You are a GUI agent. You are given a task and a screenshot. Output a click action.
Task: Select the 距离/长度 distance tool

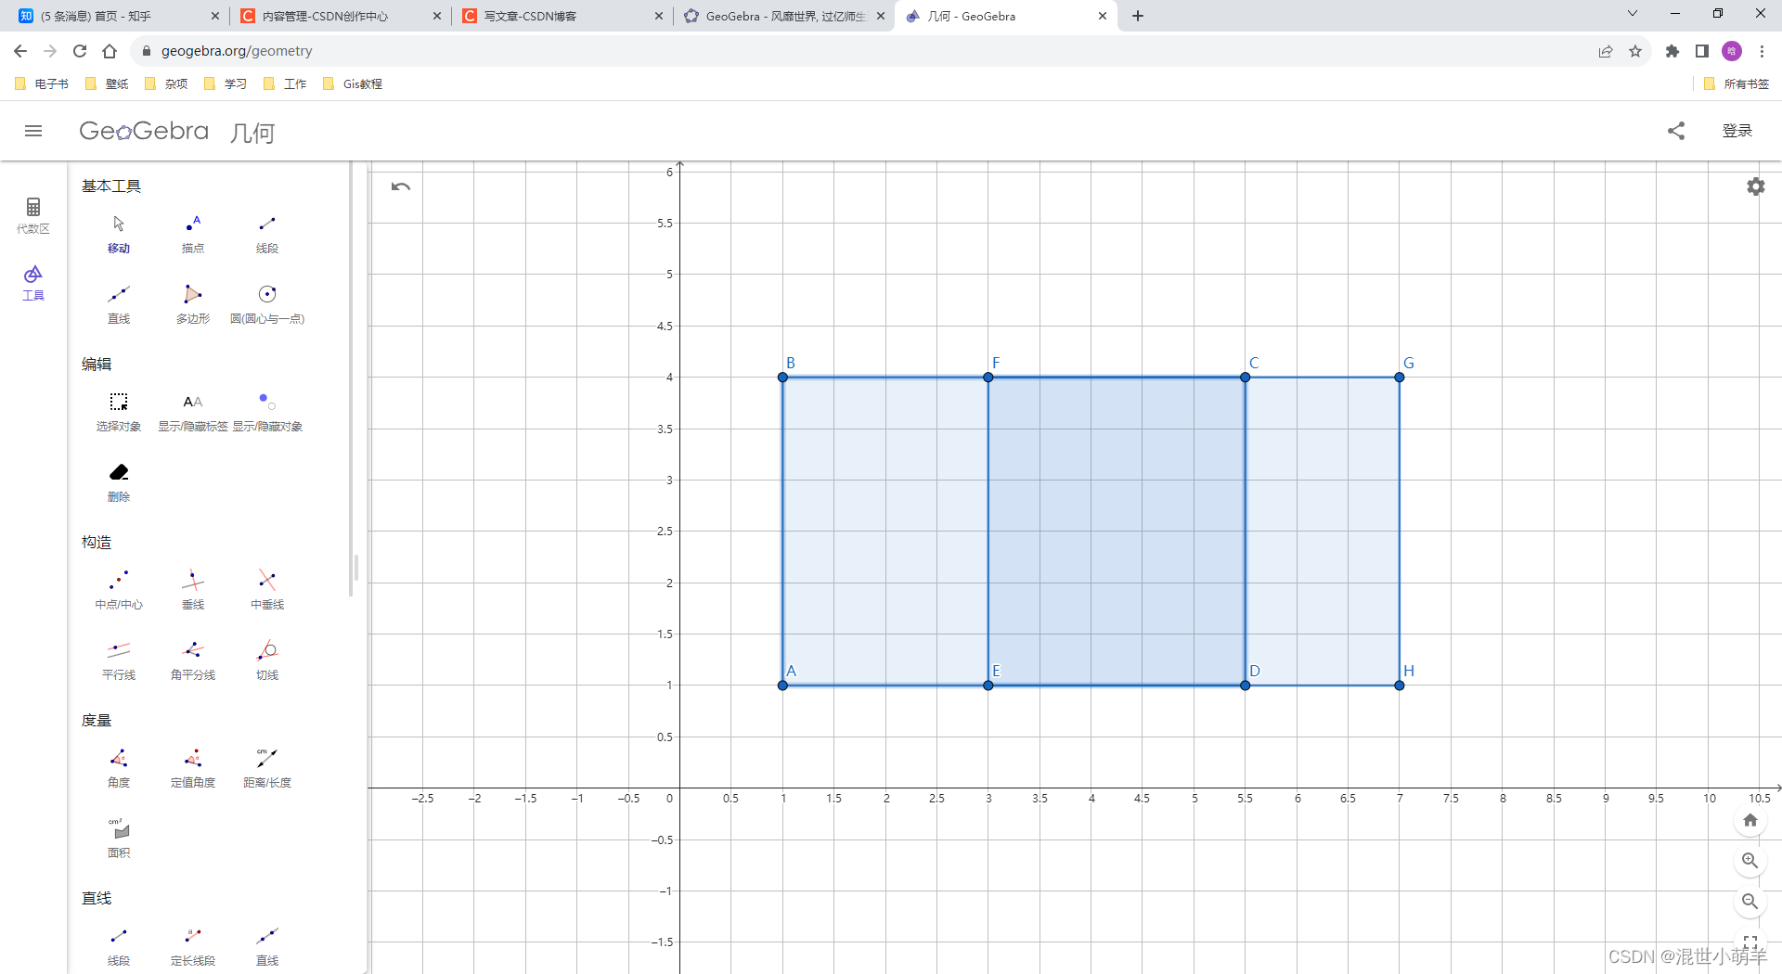(x=267, y=768)
